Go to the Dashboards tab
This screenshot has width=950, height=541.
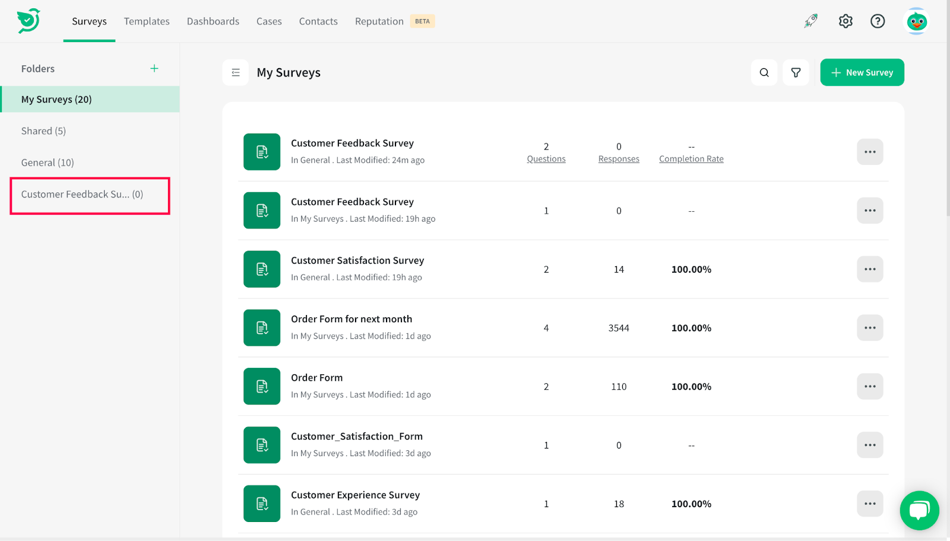tap(213, 21)
